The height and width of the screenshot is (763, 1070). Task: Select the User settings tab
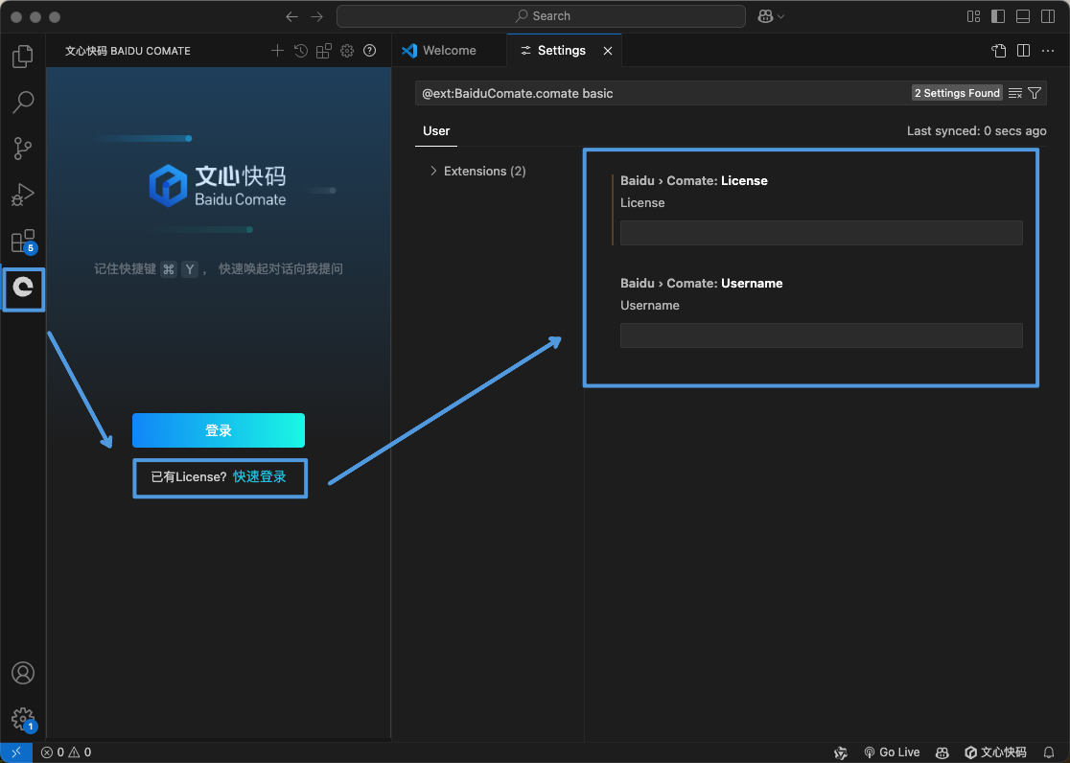[436, 131]
